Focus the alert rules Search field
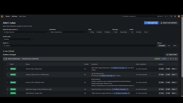The width and height of the screenshot is (183, 103). (x=79, y=46)
